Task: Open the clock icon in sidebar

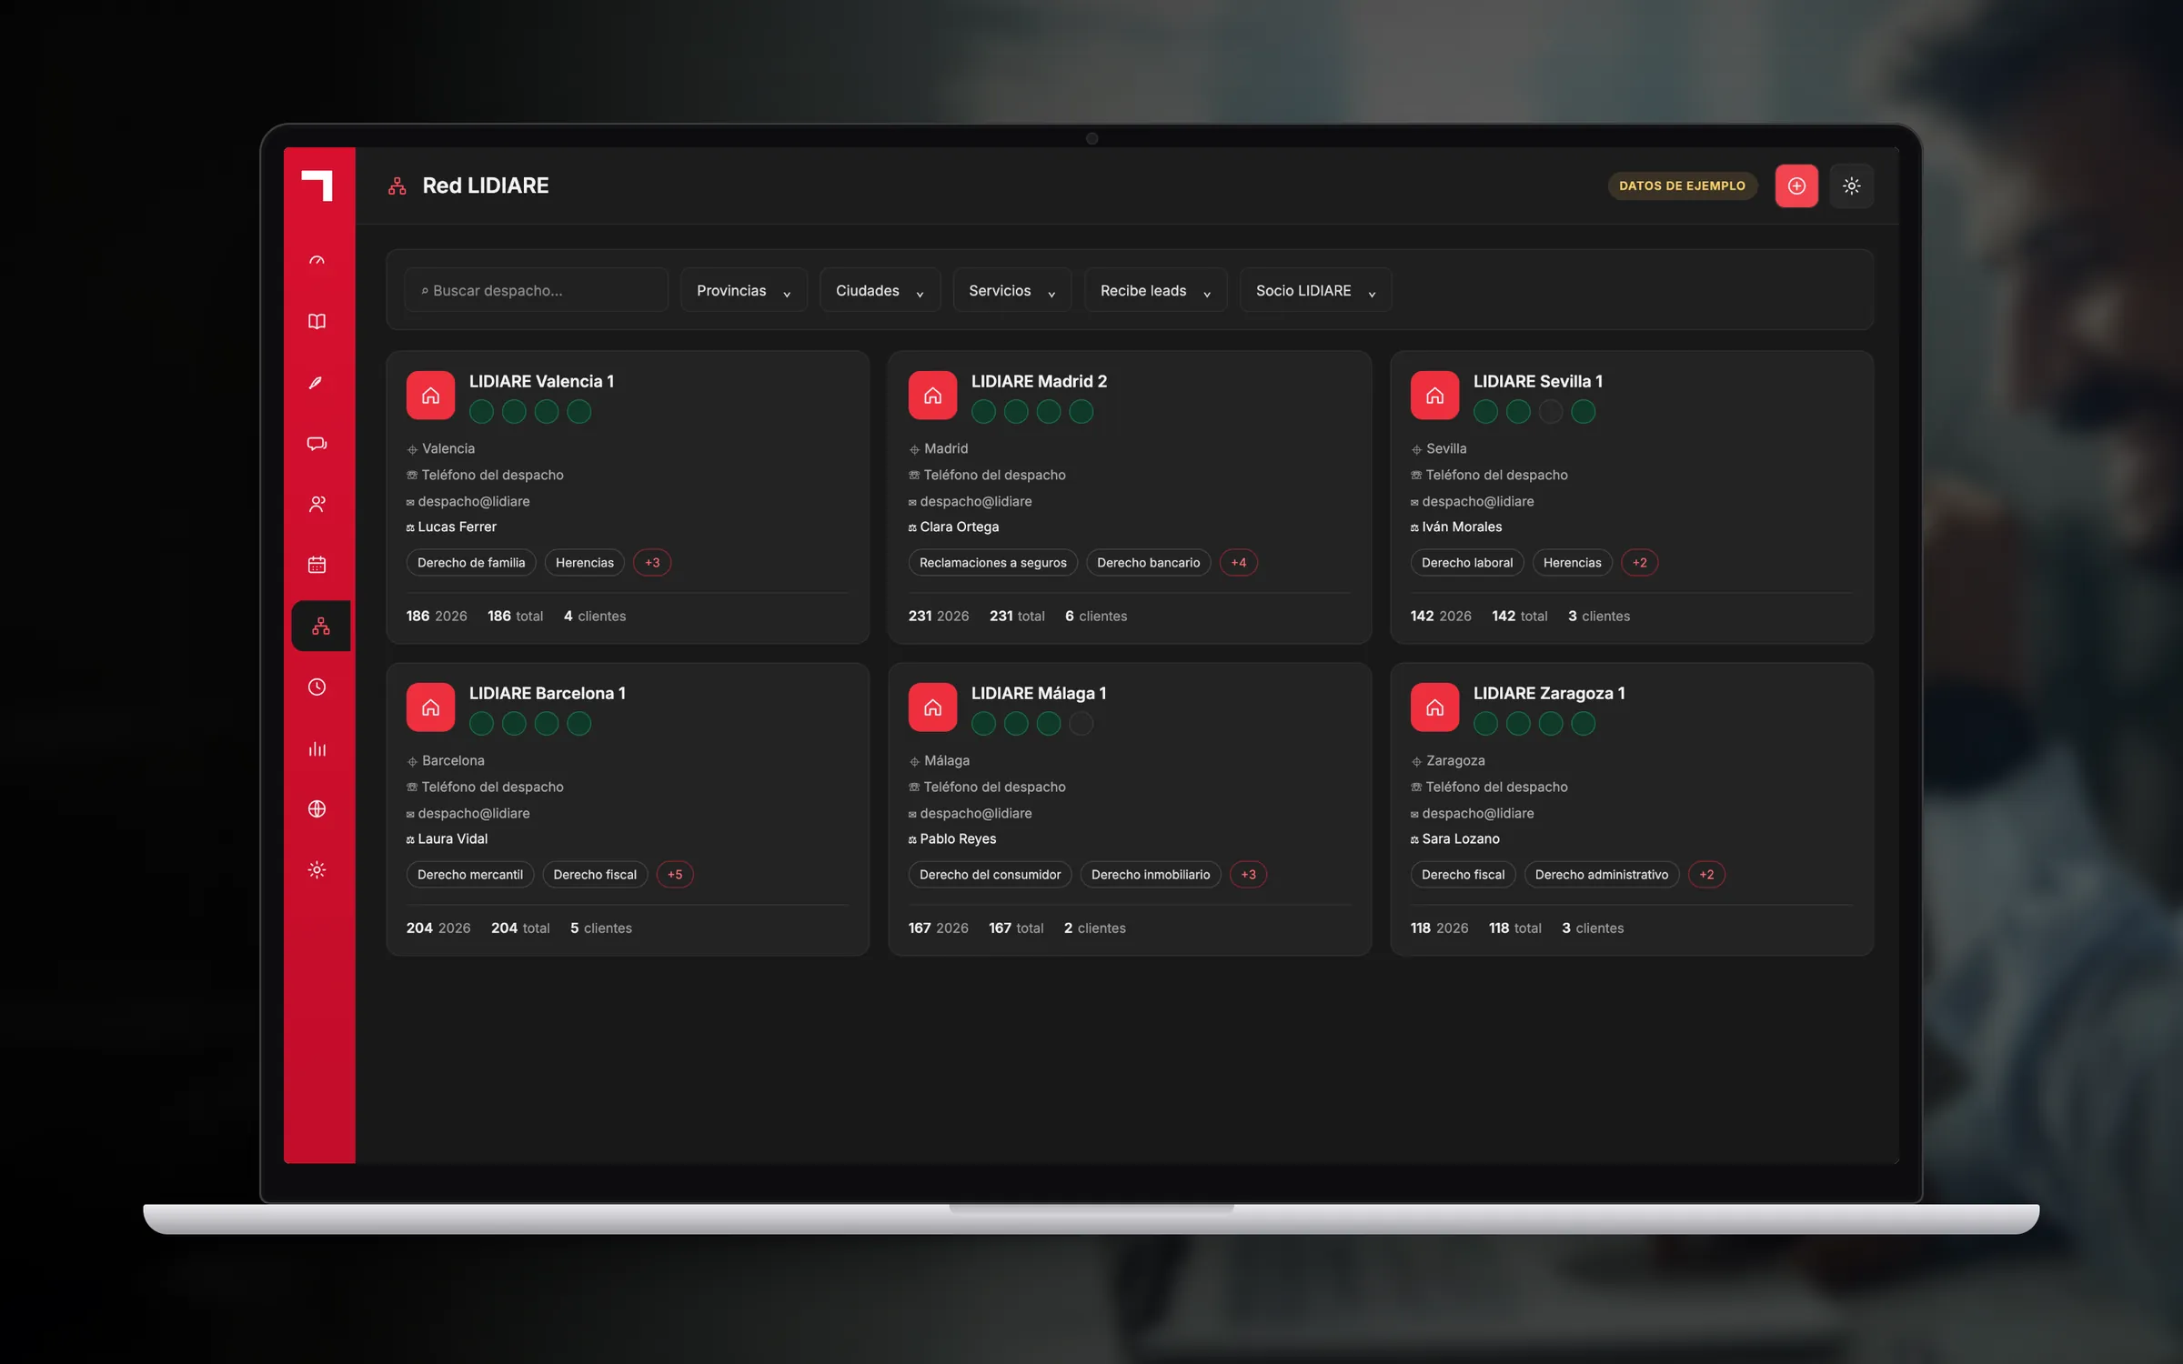Action: (317, 687)
